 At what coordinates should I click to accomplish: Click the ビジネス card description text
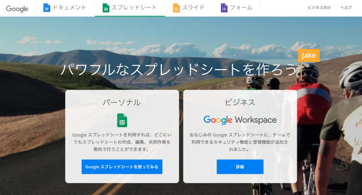[x=240, y=142]
